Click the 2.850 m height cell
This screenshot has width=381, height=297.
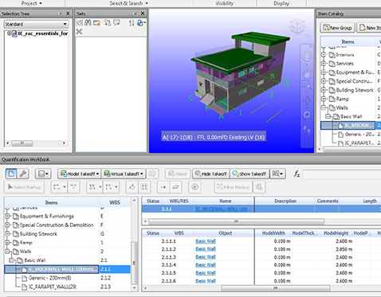pos(344,249)
